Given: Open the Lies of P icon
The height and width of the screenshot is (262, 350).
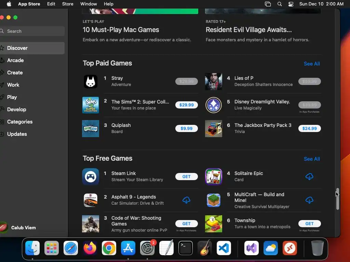Looking at the screenshot, I should point(213,81).
